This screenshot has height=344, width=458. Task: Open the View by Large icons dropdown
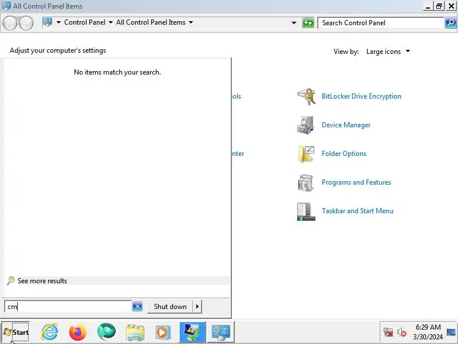click(x=388, y=52)
